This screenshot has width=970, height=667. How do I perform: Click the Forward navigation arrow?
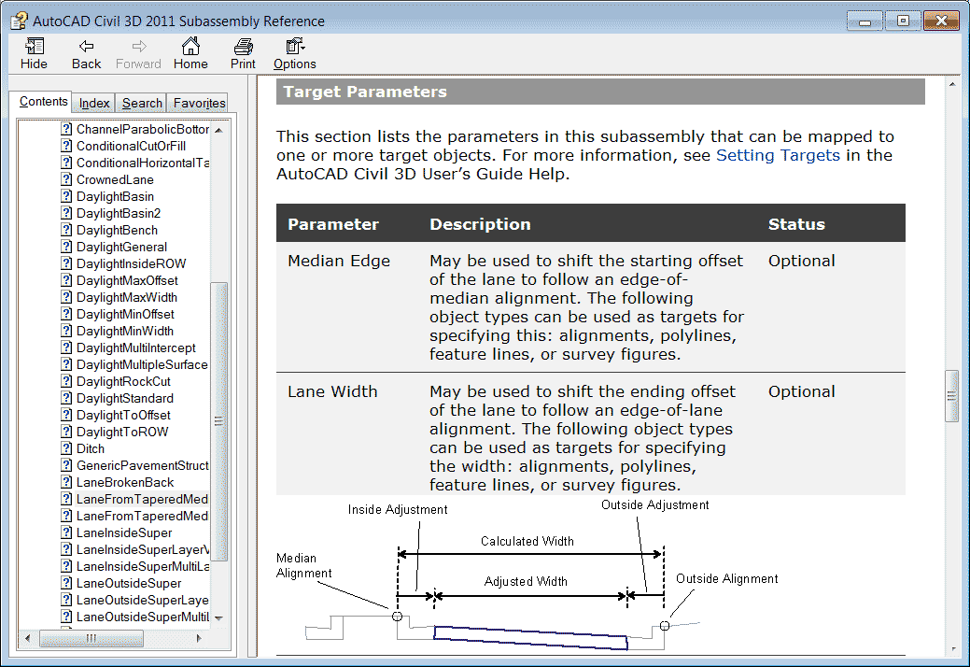pyautogui.click(x=138, y=53)
